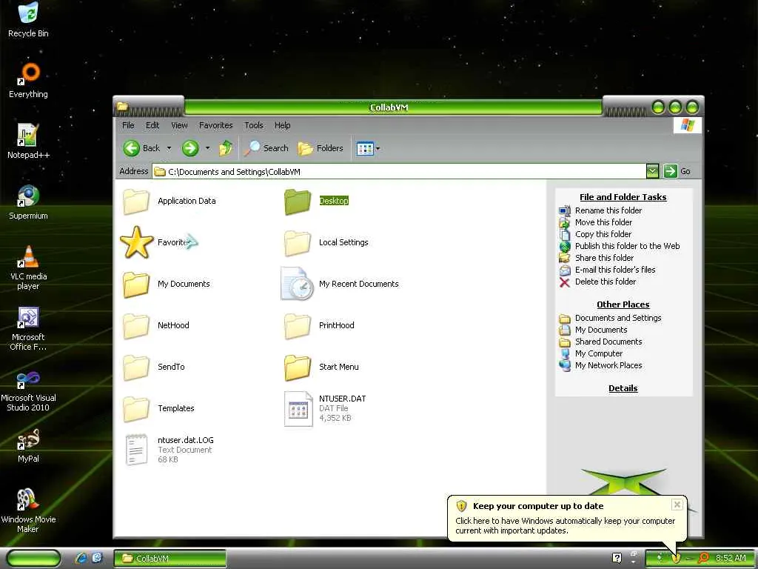The width and height of the screenshot is (758, 569).
Task: Open the Tools menu
Action: [x=253, y=125]
